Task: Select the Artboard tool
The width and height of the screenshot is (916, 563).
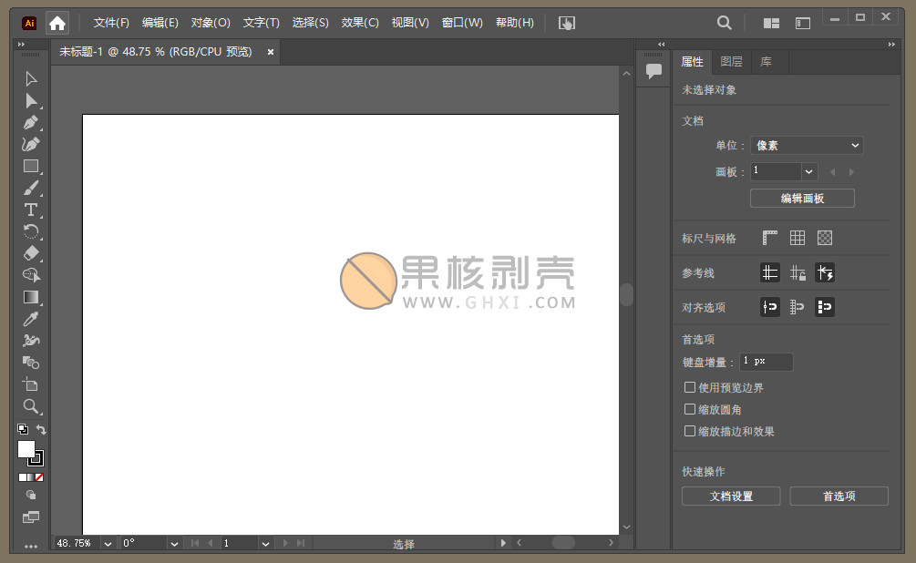Action: click(31, 384)
